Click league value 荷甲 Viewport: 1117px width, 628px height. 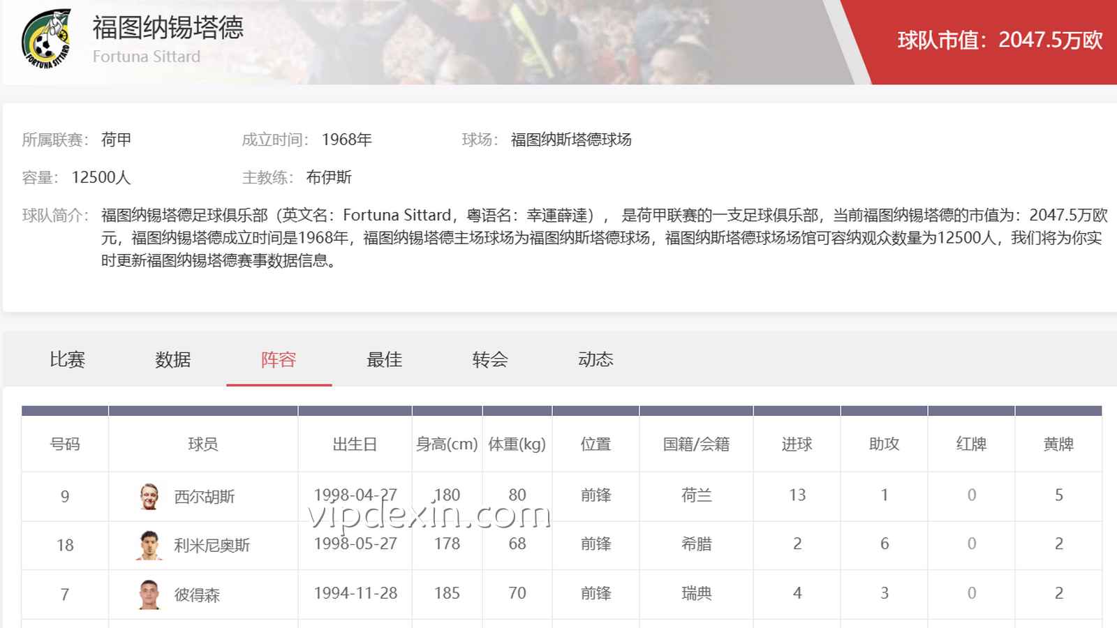coord(116,140)
